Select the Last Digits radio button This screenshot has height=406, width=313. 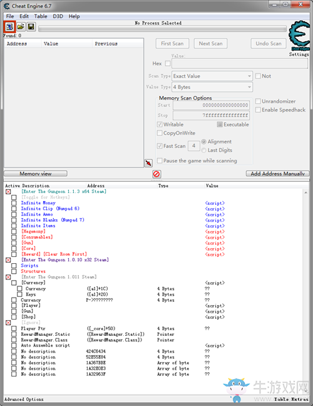click(204, 150)
